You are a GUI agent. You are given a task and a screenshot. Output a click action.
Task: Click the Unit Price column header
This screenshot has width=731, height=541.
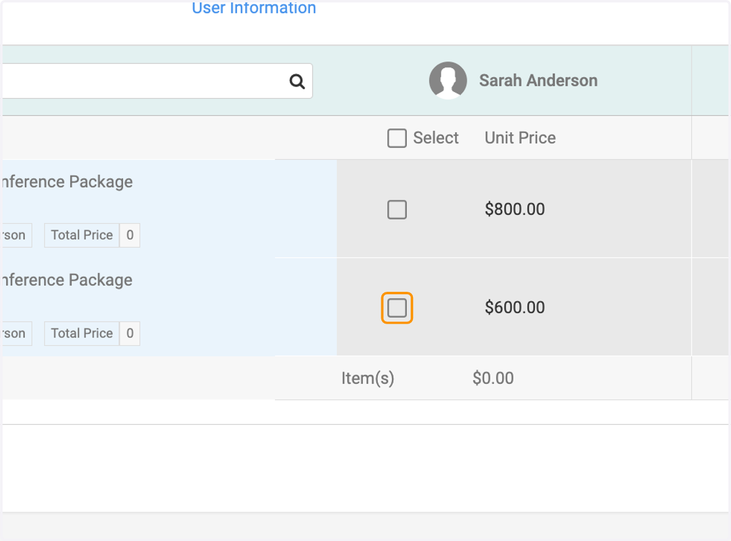(520, 138)
